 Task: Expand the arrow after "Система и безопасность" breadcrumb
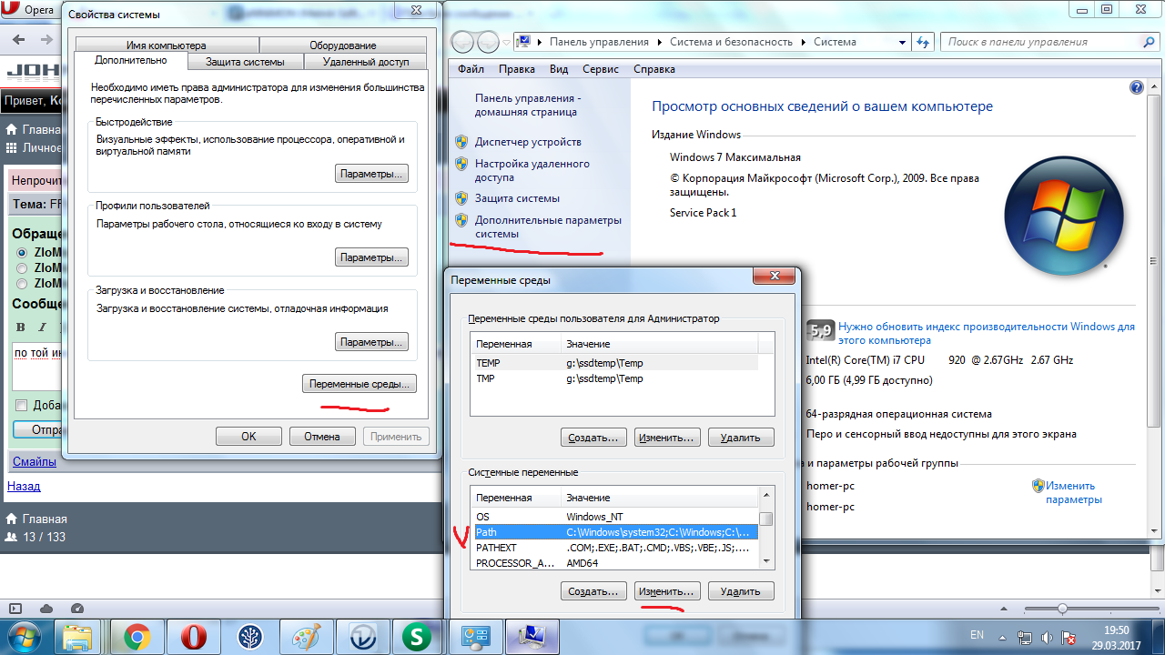(803, 42)
